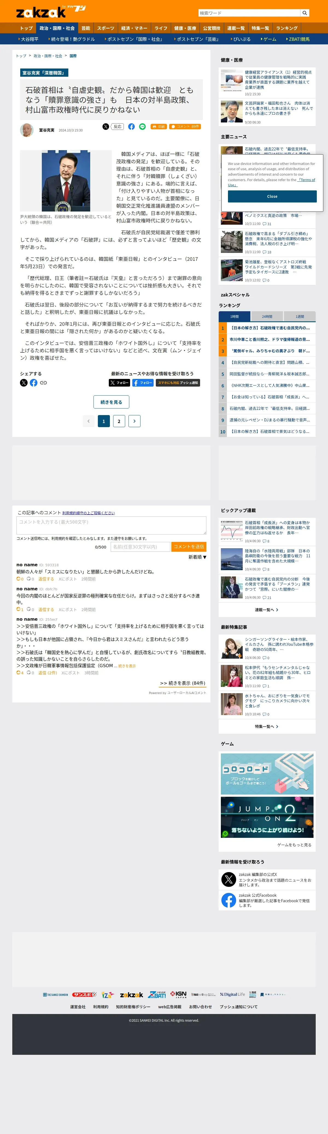Screen dimensions: 328x1134
Task: Expand 続きを表示 in third comment
Action: pos(127,666)
